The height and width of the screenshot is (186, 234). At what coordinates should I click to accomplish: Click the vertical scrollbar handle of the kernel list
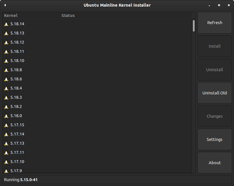point(194,26)
